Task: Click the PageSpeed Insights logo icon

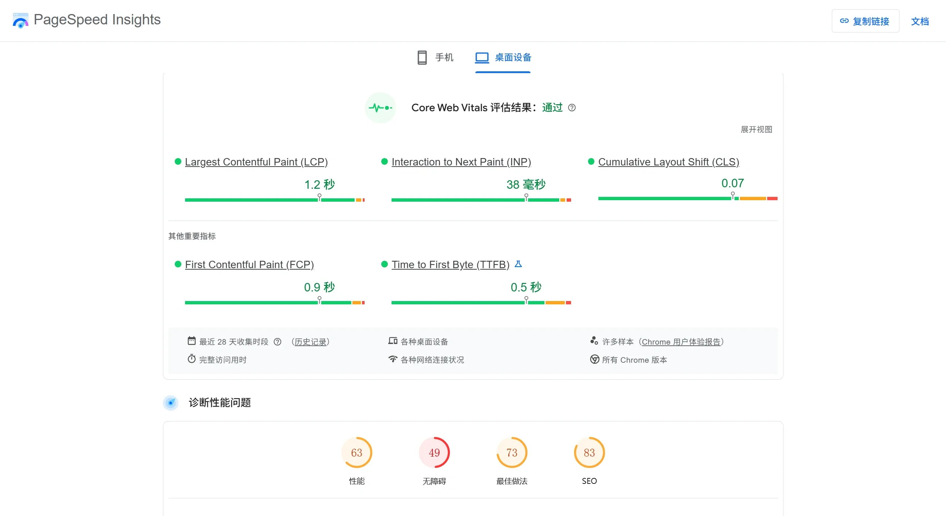Action: click(20, 20)
